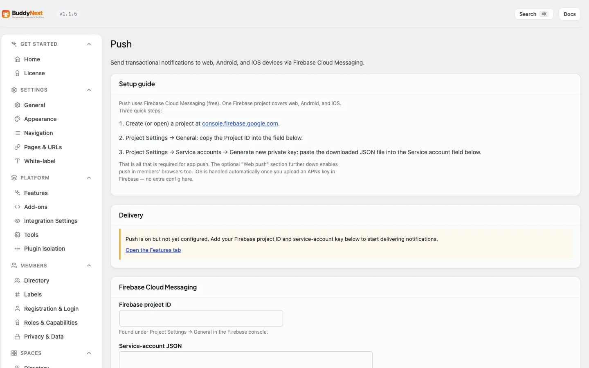
Task: Click the Get Started section sparkle icon
Action: point(14,44)
